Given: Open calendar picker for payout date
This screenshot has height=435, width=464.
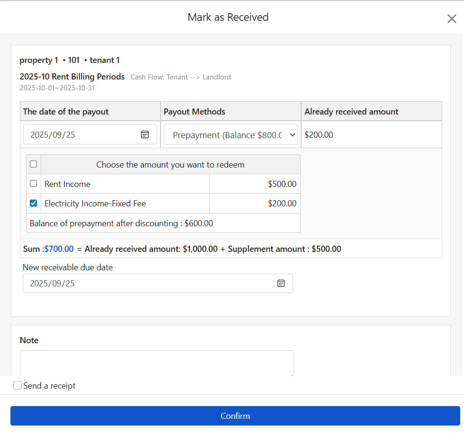Looking at the screenshot, I should pos(145,134).
